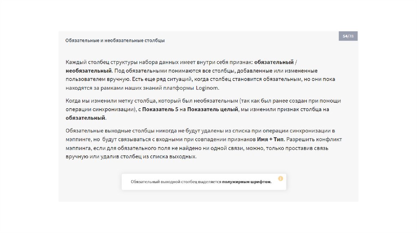Click the slide title 'Обязательные и необязательные столбцы'
The height and width of the screenshot is (233, 417).
(115, 41)
